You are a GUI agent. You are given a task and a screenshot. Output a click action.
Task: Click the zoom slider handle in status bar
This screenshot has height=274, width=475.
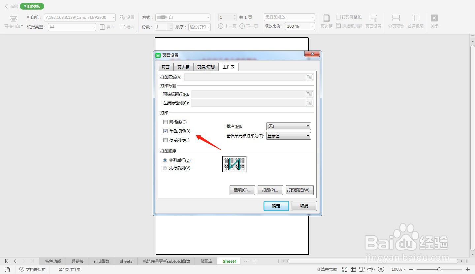coord(439,269)
